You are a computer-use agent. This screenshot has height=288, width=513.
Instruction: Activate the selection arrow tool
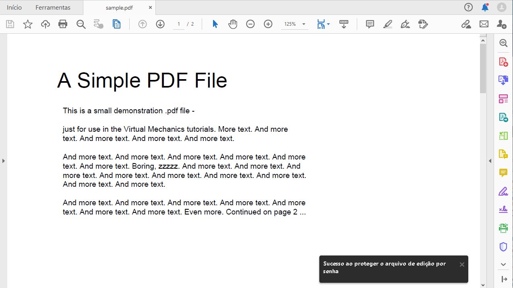tap(215, 24)
